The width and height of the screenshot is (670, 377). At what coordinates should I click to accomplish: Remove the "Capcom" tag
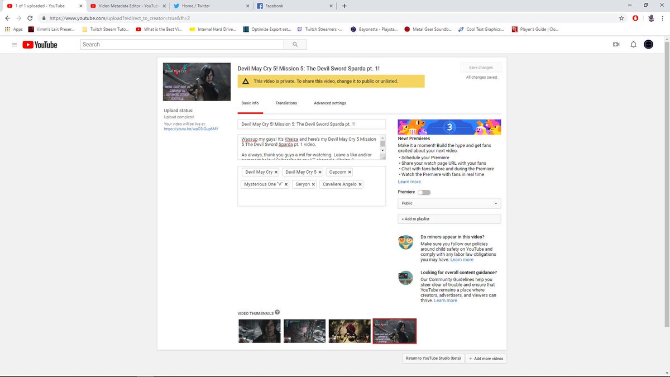(350, 172)
